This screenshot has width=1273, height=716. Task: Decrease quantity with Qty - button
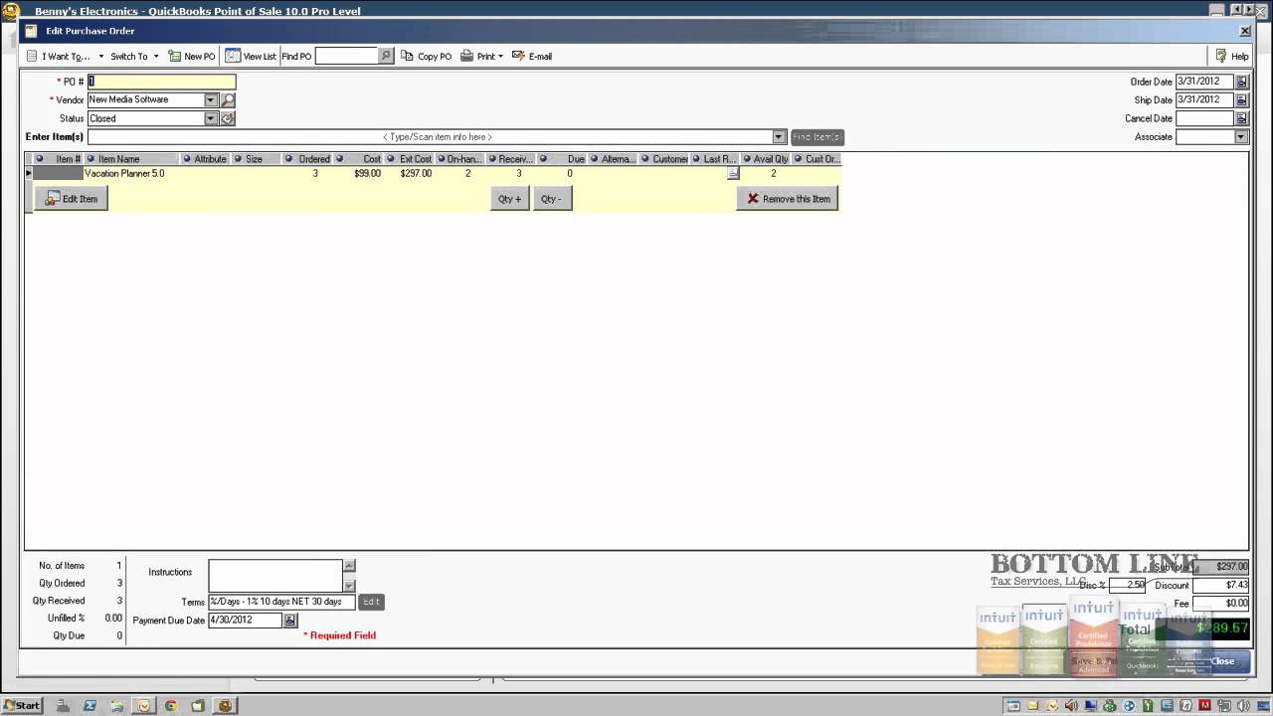(552, 198)
